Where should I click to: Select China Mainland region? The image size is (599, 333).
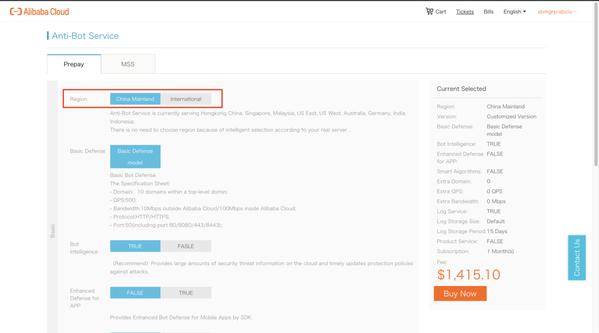coord(135,99)
